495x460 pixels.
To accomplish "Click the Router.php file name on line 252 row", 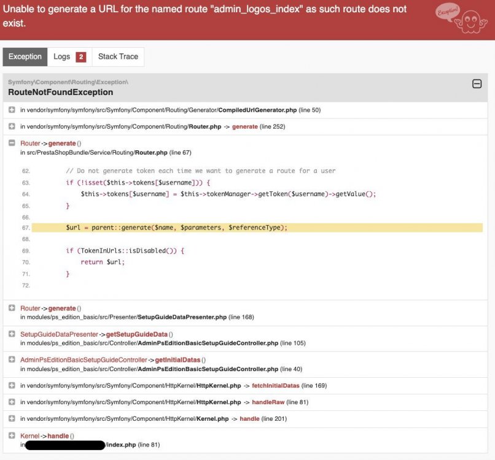I will [x=205, y=126].
